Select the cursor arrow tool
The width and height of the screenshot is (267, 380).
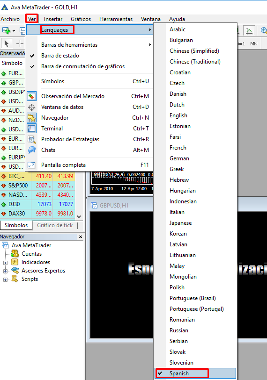coord(6,43)
